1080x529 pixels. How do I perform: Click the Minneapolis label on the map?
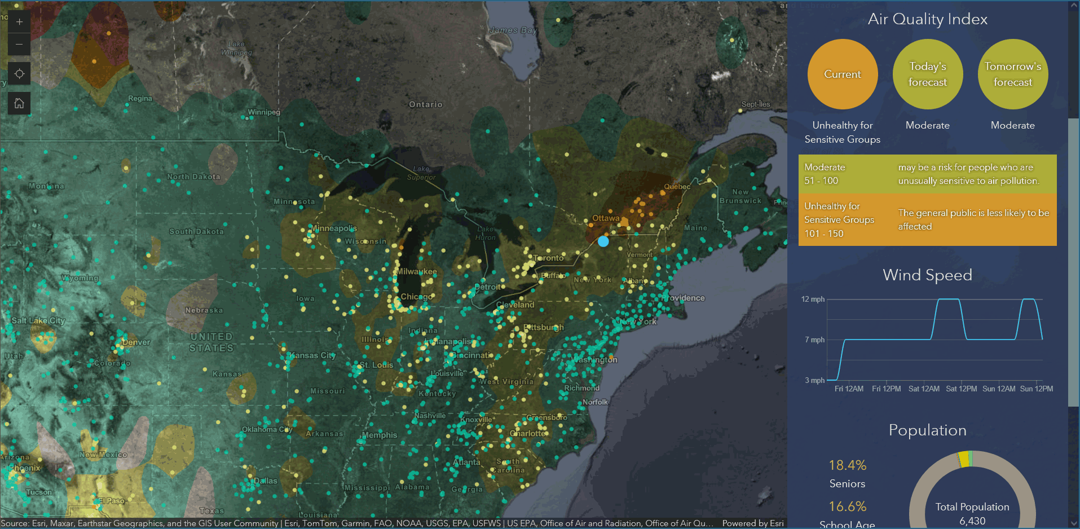tap(334, 228)
